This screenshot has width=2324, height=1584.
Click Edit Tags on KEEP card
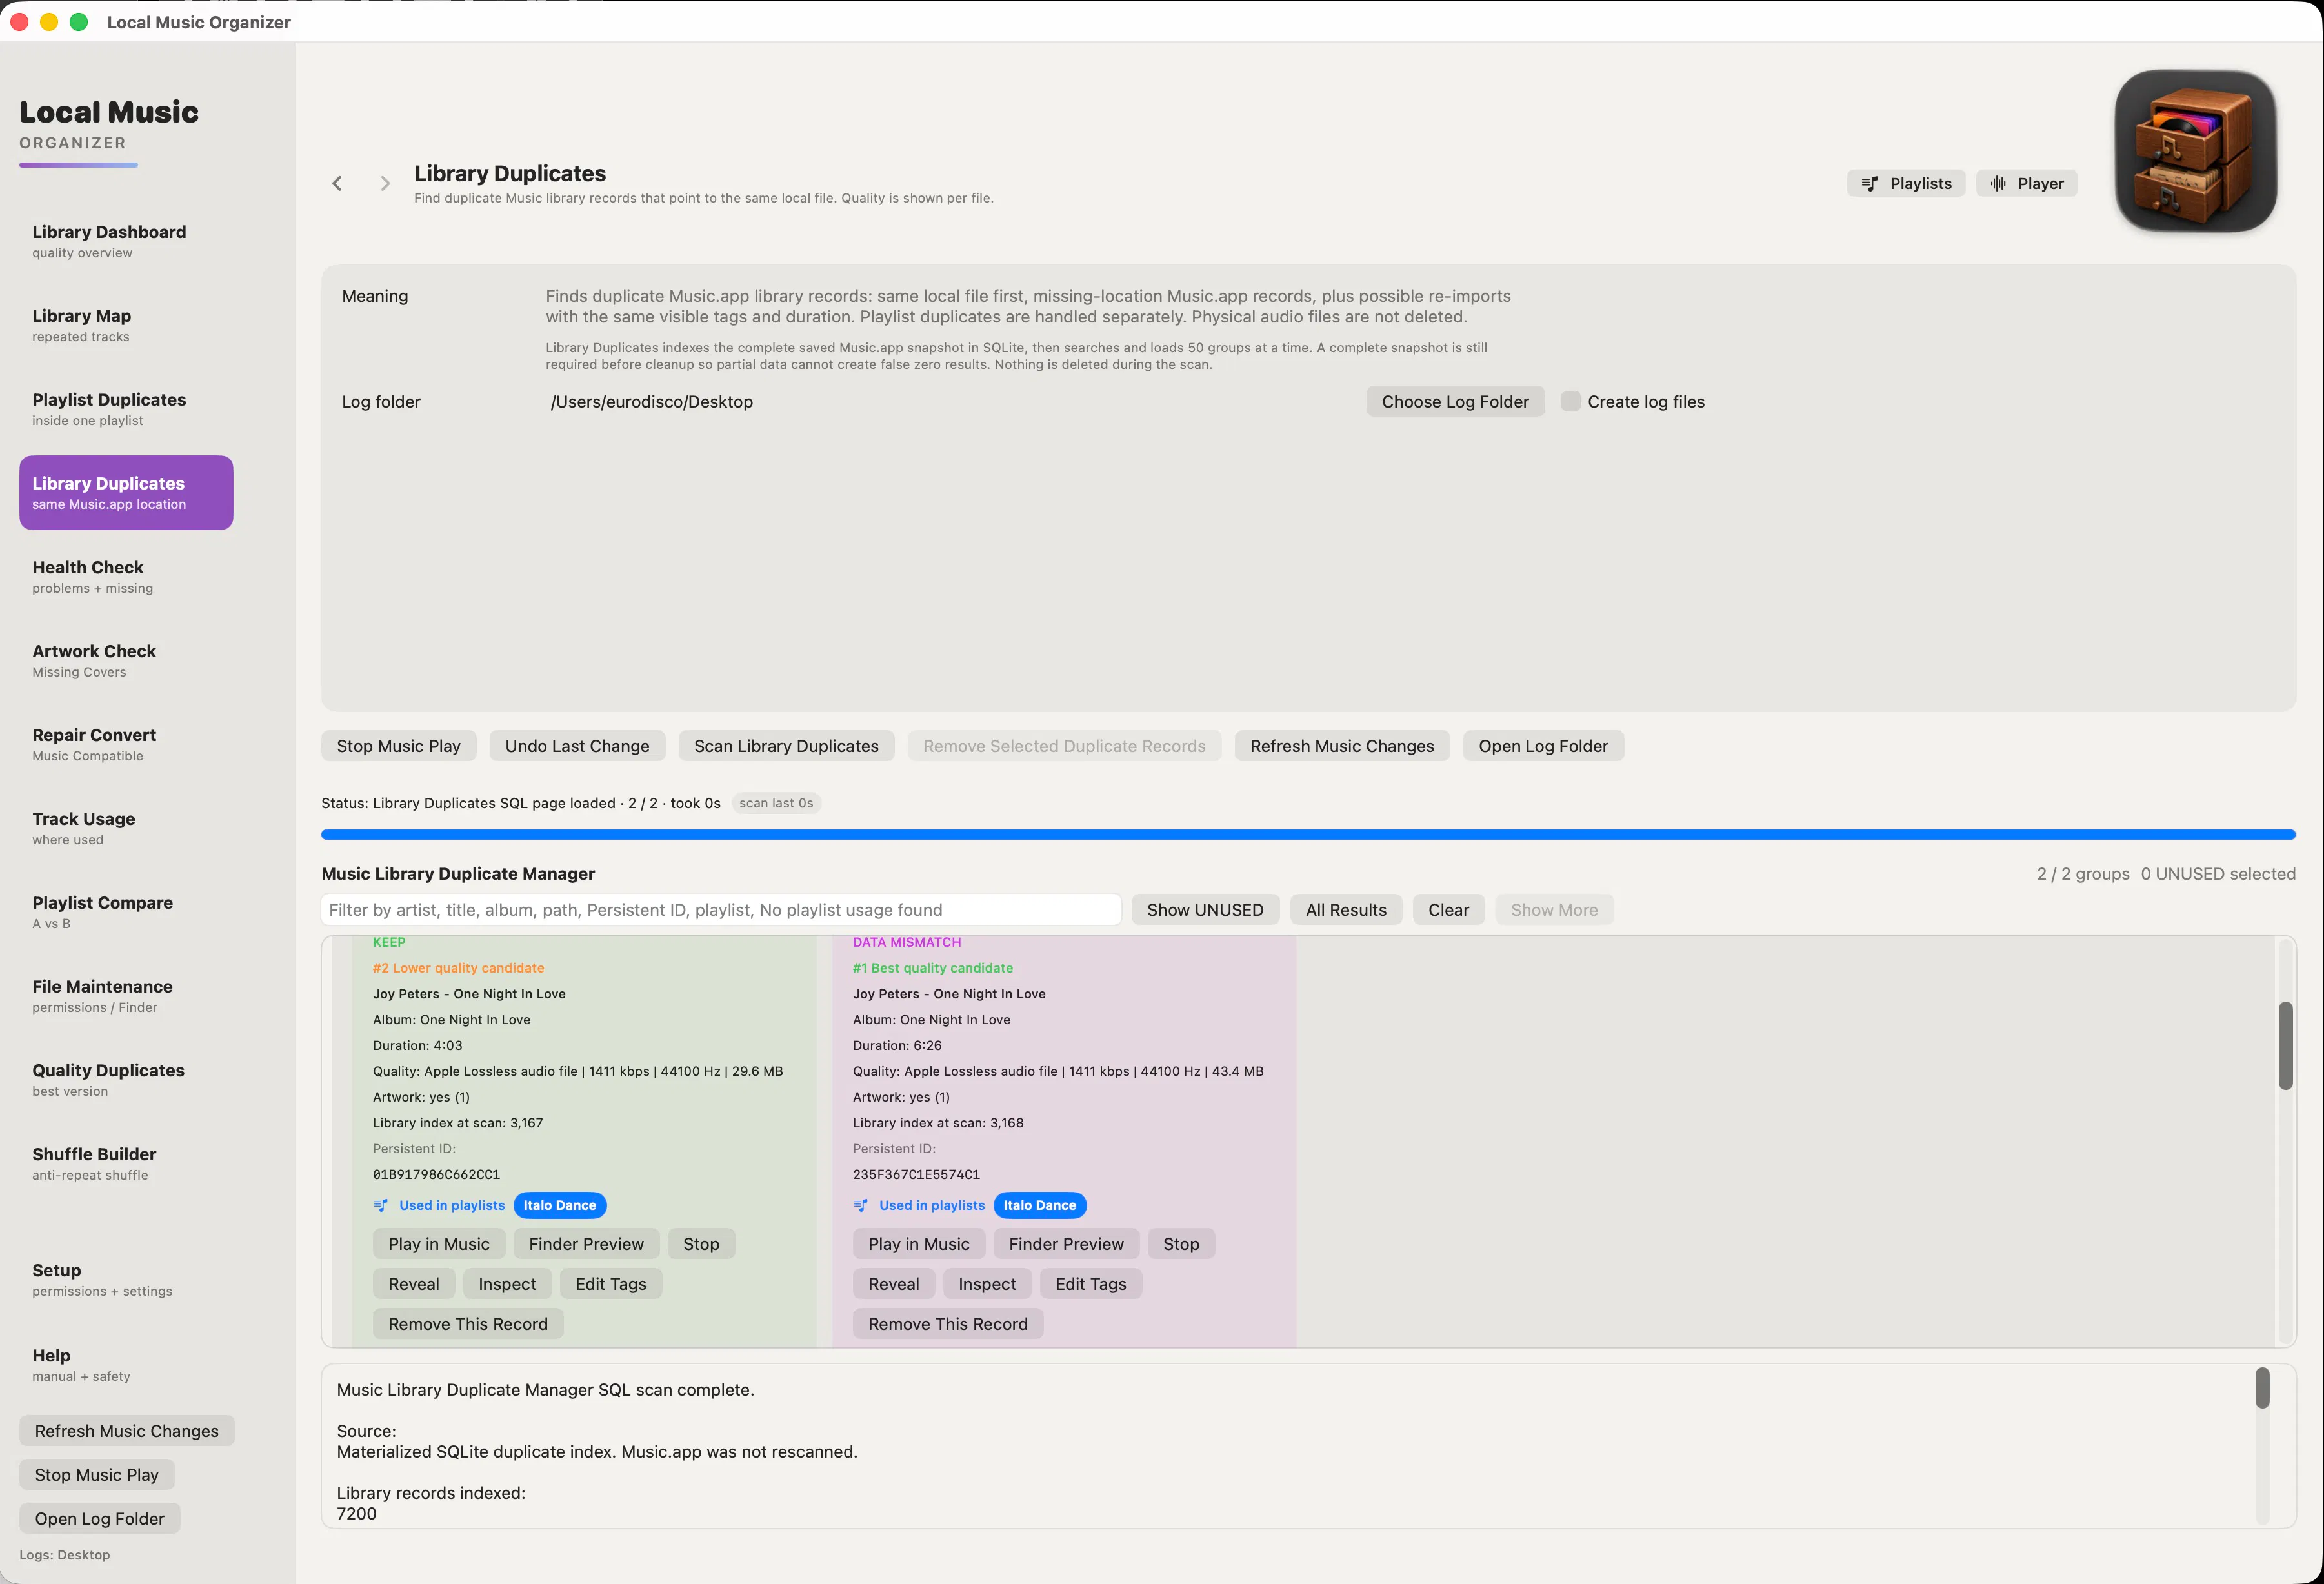[611, 1284]
